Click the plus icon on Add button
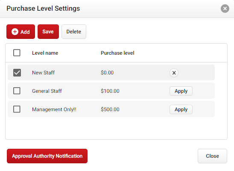This screenshot has width=234, height=171. pos(15,32)
